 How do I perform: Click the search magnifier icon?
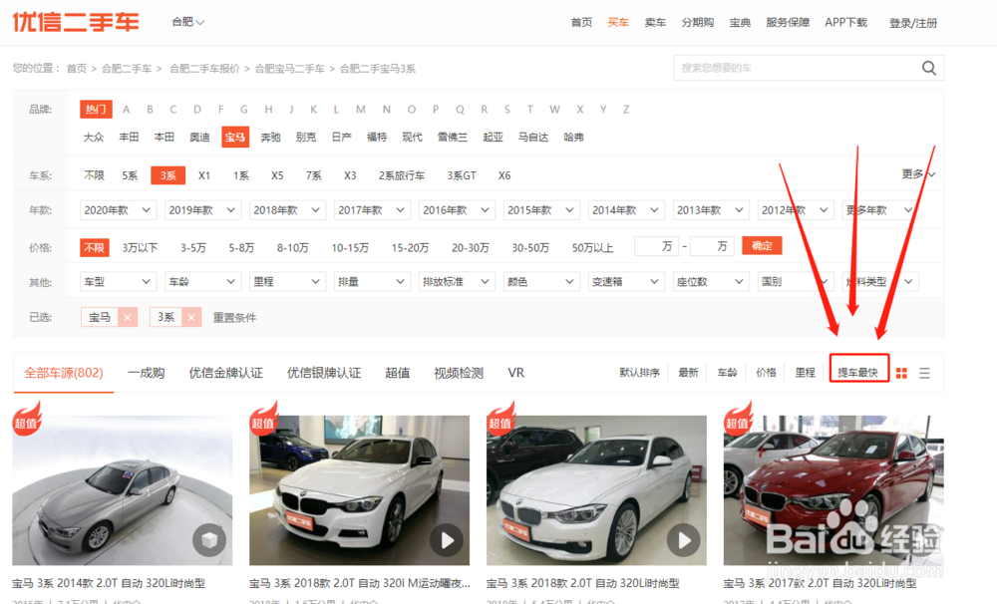928,68
